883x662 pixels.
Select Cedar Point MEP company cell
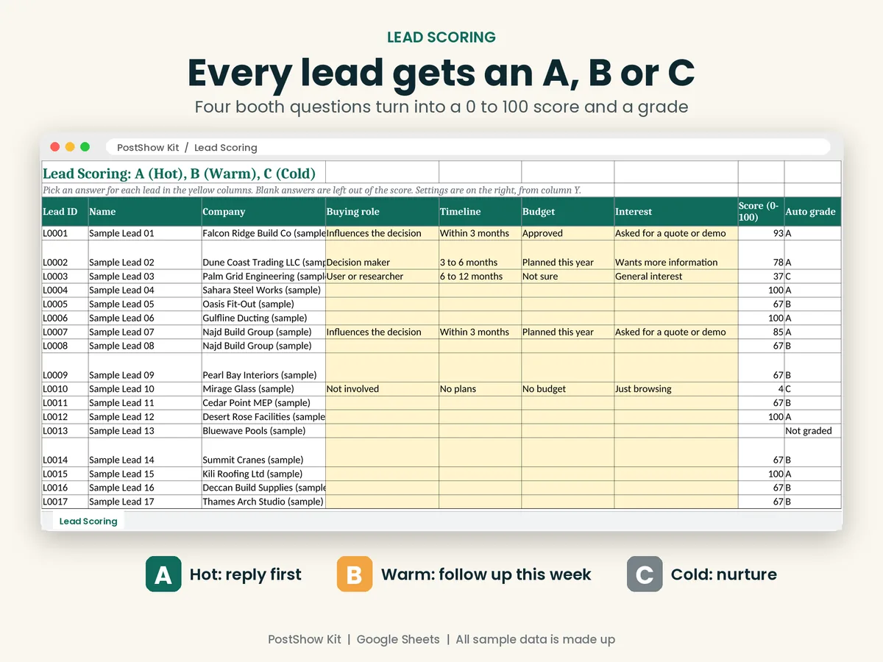tap(263, 403)
